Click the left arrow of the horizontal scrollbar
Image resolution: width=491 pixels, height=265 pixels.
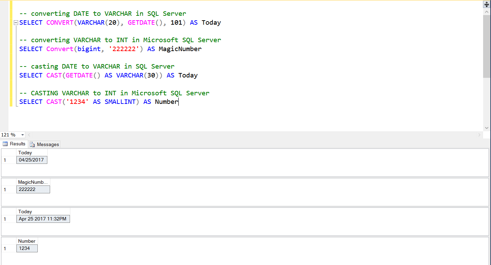click(x=29, y=135)
